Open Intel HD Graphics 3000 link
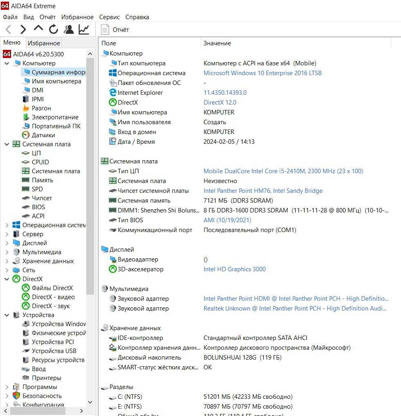 pyautogui.click(x=234, y=269)
